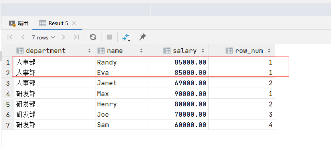Select the Randy name cell
The image size is (331, 147).
click(121, 62)
